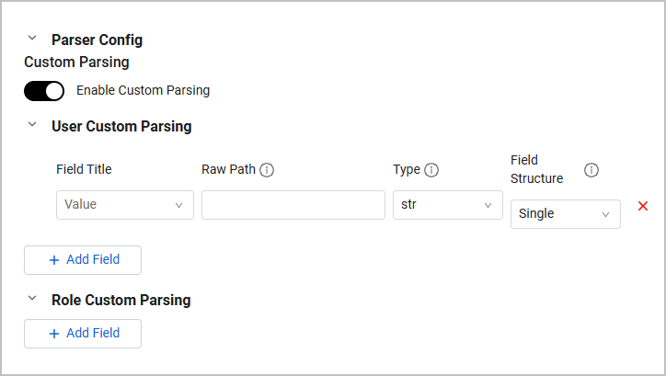Viewport: 666px width, 376px height.
Task: Click the Field Structure info icon
Action: (x=591, y=170)
